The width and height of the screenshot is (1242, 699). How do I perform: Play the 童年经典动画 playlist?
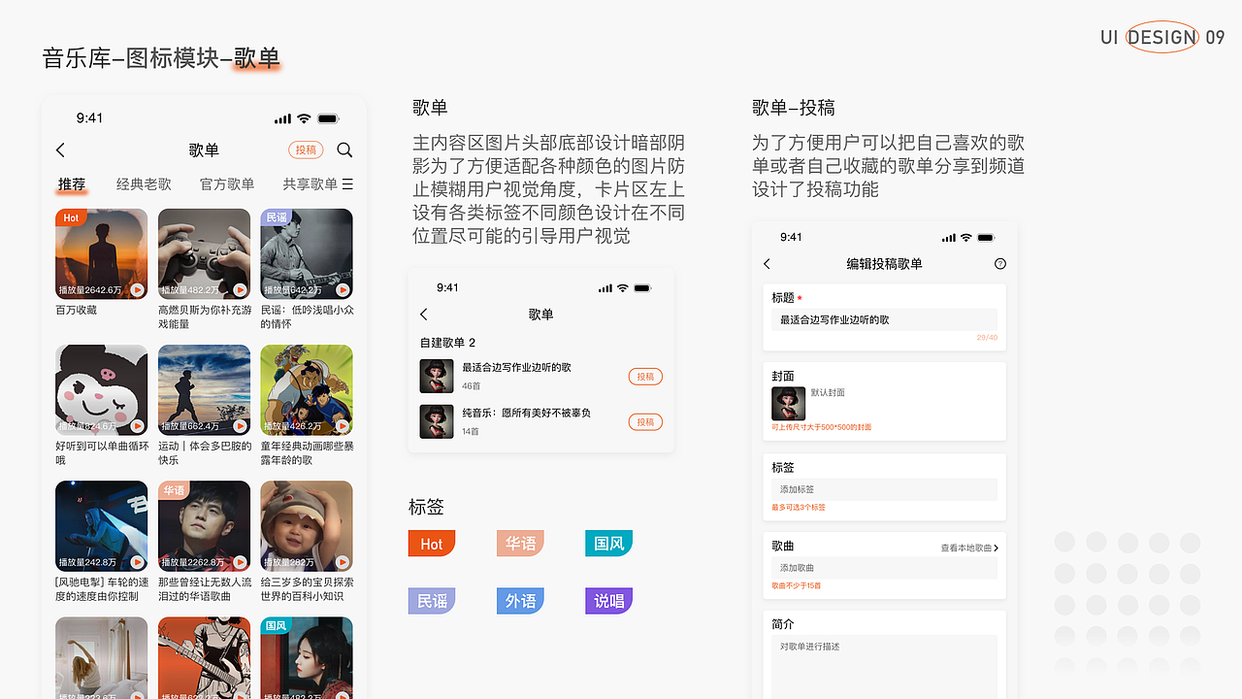pyautogui.click(x=343, y=425)
